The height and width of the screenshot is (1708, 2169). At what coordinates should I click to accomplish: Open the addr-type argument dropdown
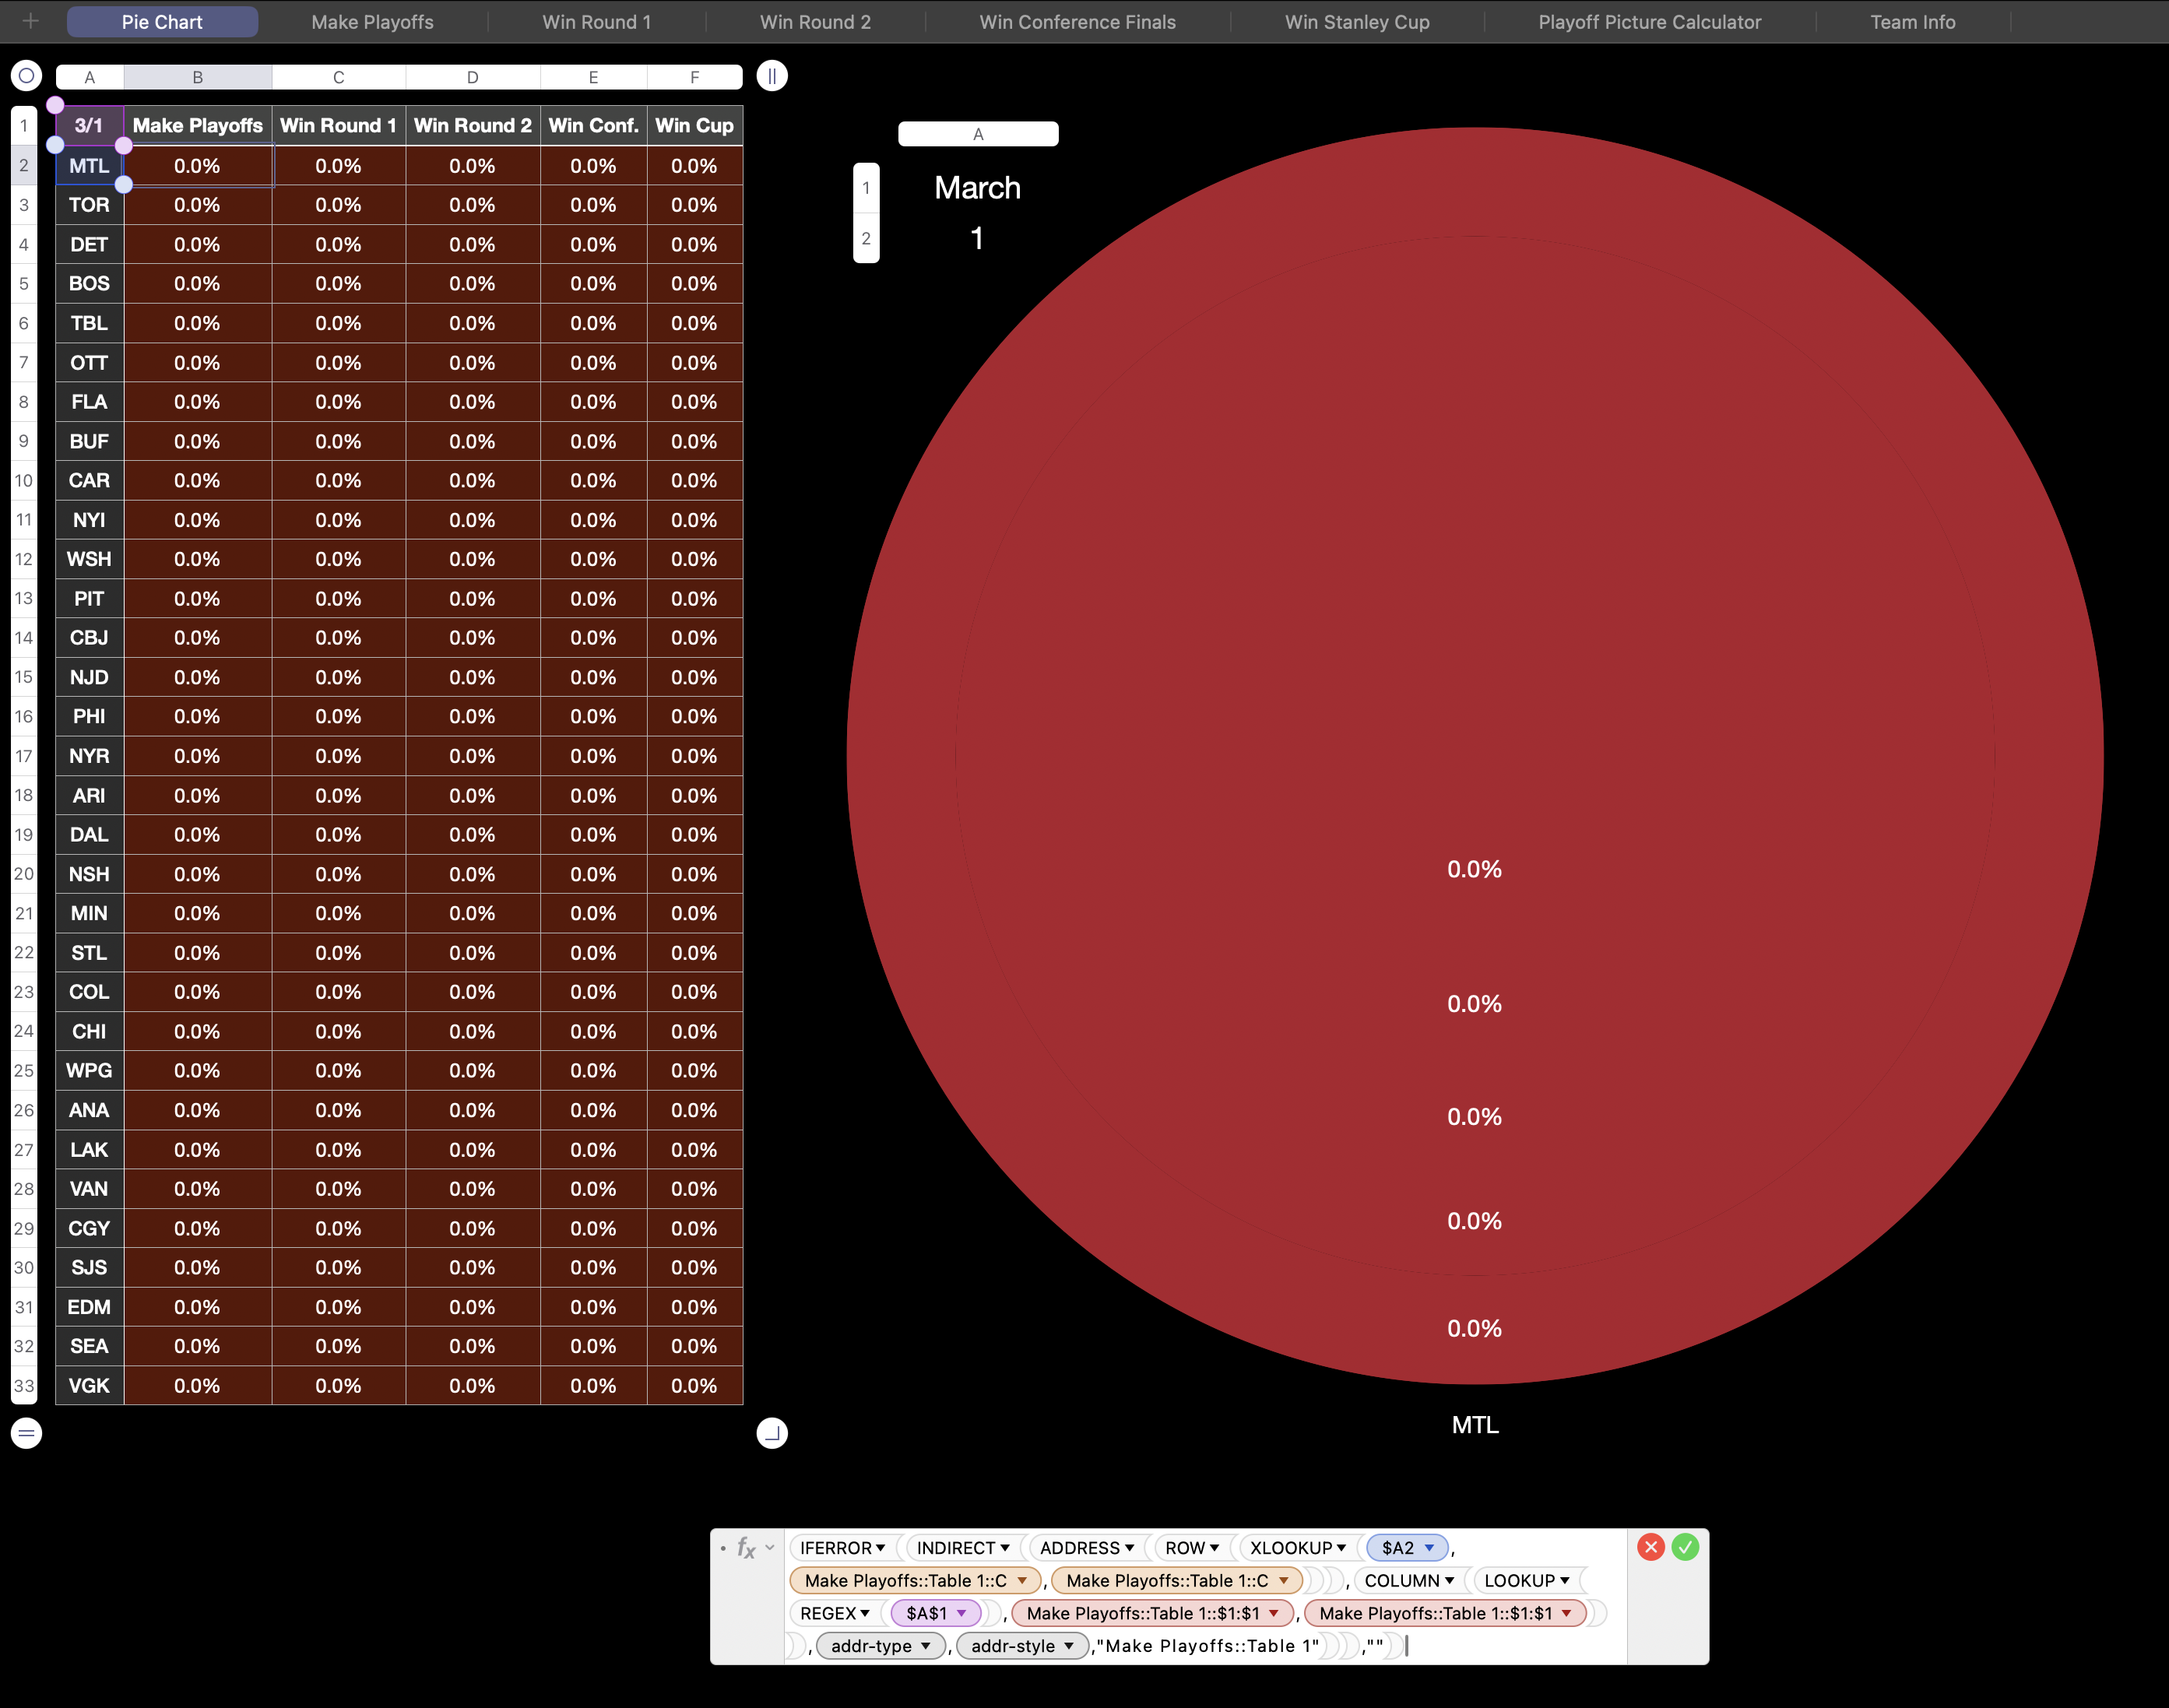[x=926, y=1646]
